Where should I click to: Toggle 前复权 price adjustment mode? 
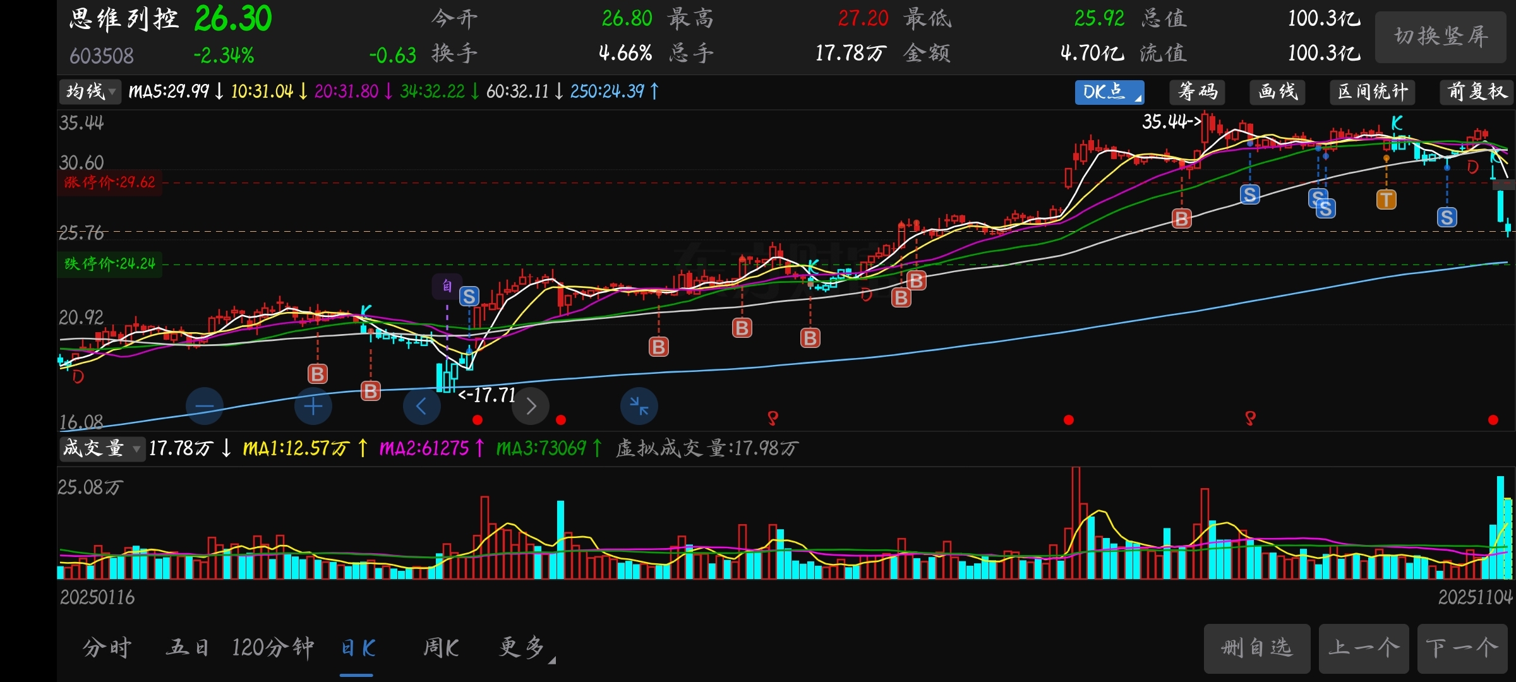(1476, 92)
